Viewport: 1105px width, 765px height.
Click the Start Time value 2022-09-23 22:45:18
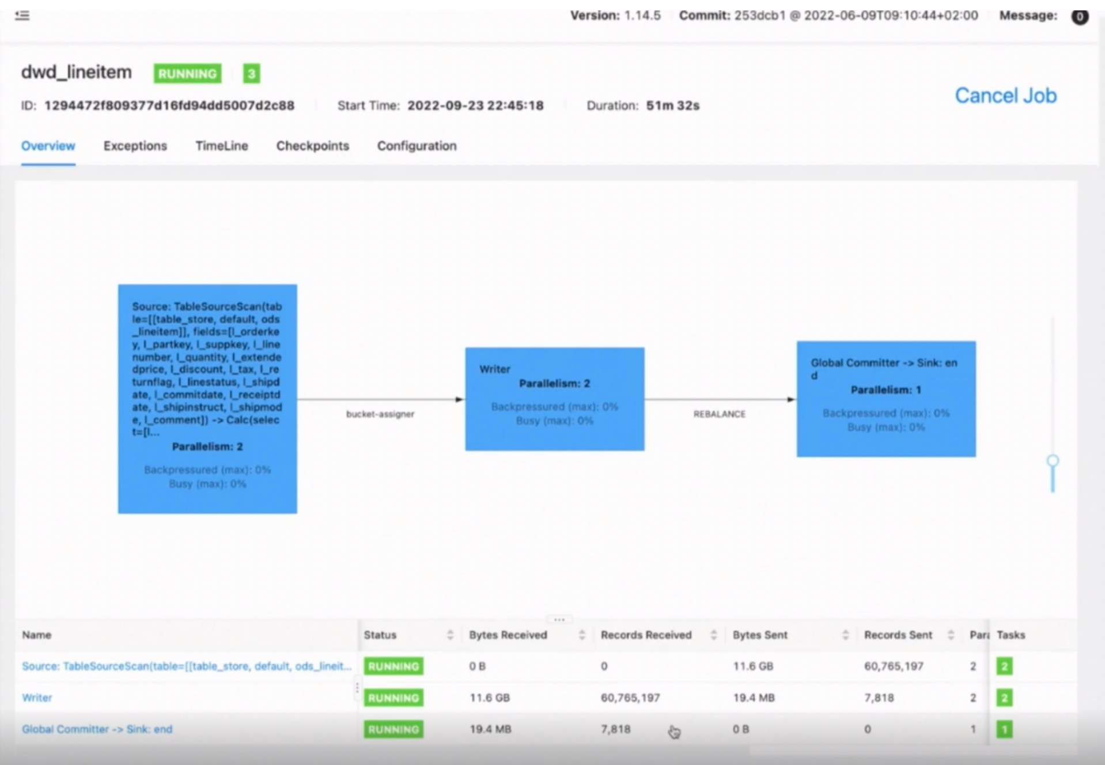tap(475, 105)
